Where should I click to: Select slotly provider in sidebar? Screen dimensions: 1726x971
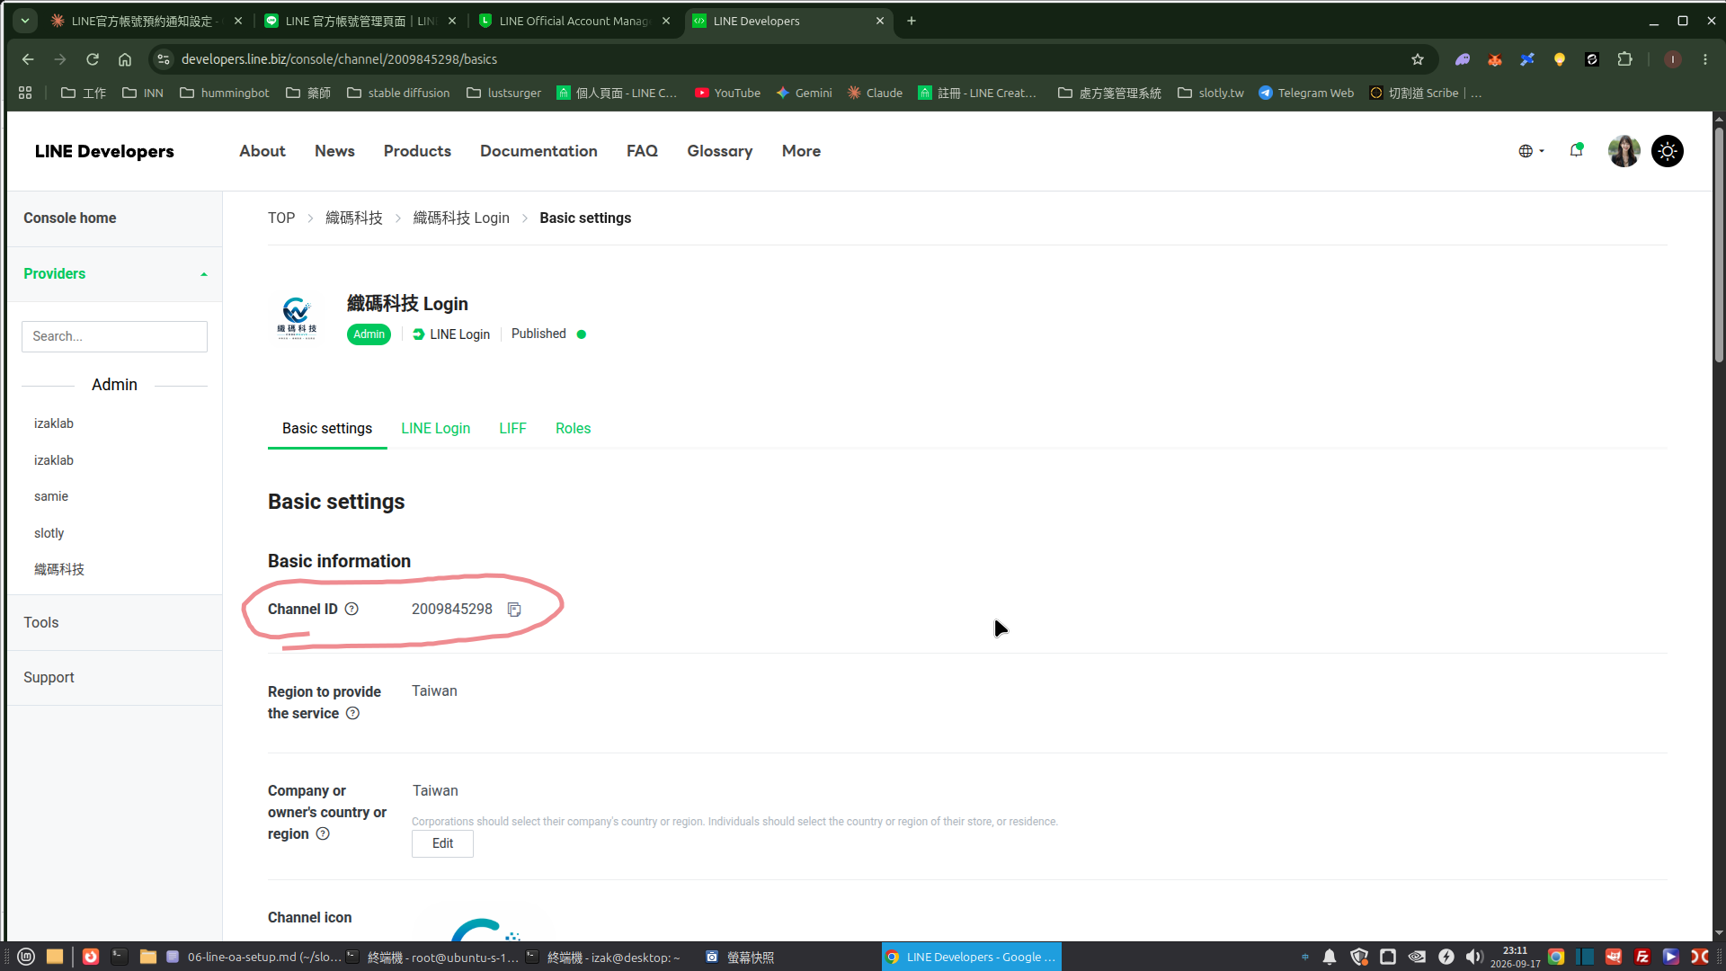coord(49,533)
